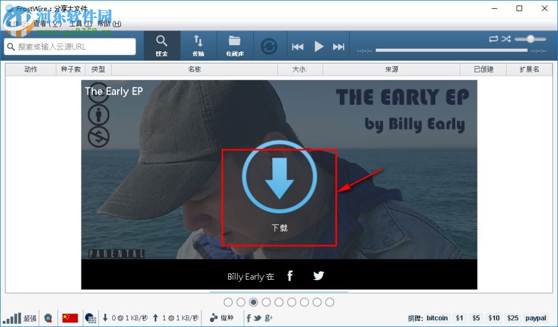Select the seventh promo slide dot
The image size is (558, 327).
pyautogui.click(x=304, y=302)
